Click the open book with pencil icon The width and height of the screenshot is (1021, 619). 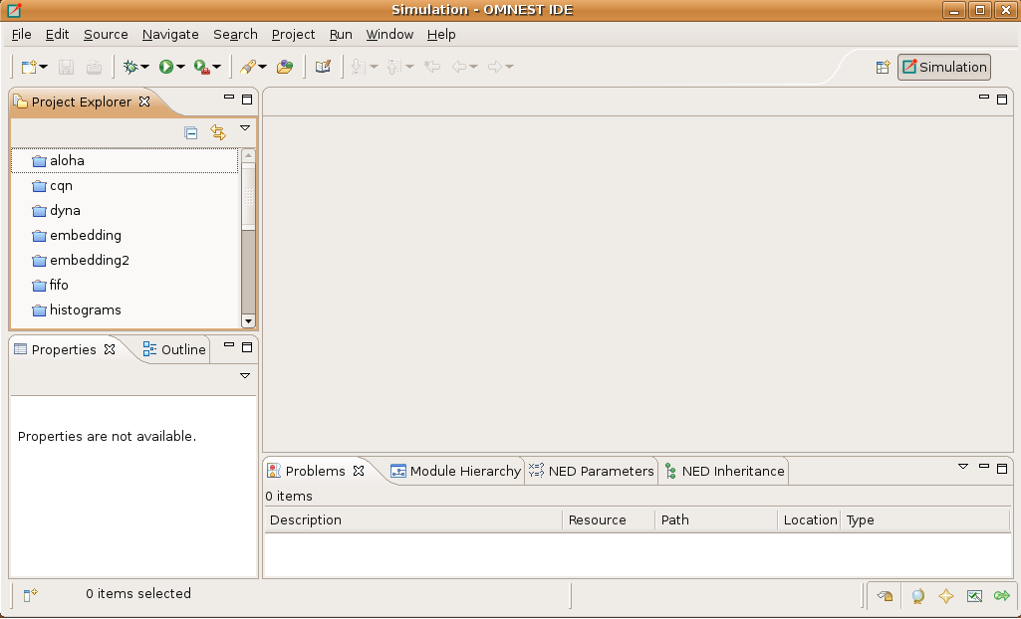click(323, 67)
